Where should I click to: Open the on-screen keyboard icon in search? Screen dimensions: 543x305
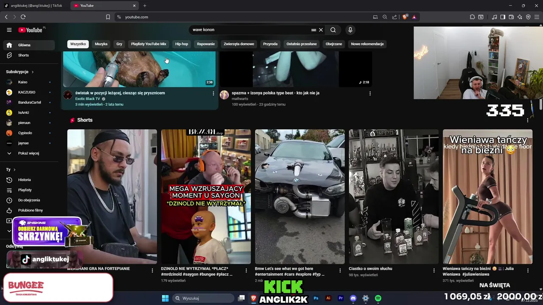[313, 30]
